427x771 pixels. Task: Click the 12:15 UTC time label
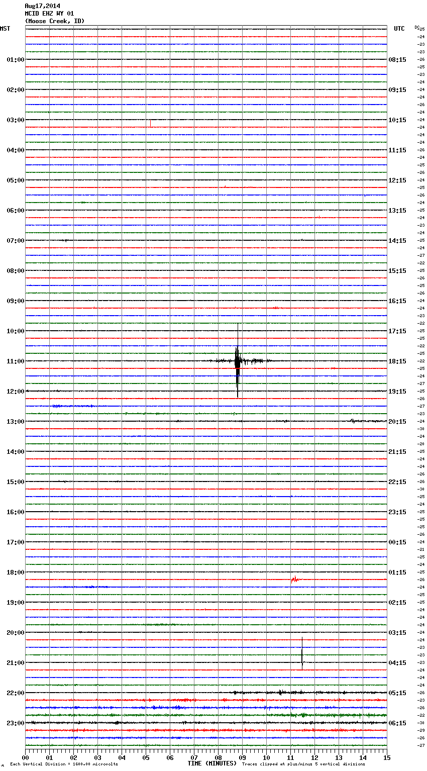(x=397, y=180)
